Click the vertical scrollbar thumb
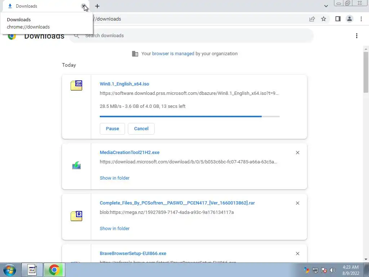The width and height of the screenshot is (369, 277). pyautogui.click(x=366, y=72)
